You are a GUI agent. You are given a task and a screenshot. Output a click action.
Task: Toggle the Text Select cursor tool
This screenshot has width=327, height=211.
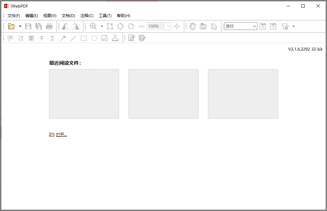(x=214, y=26)
